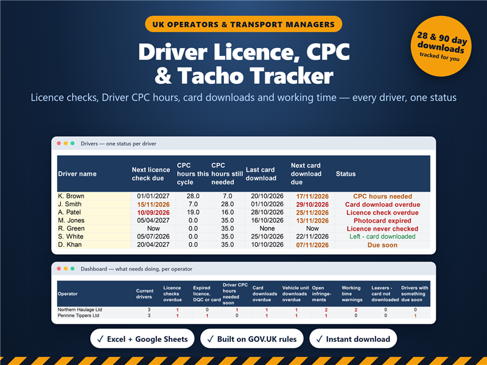The height and width of the screenshot is (365, 487).
Task: Click the red dot in the Drivers window
Action: pos(59,144)
